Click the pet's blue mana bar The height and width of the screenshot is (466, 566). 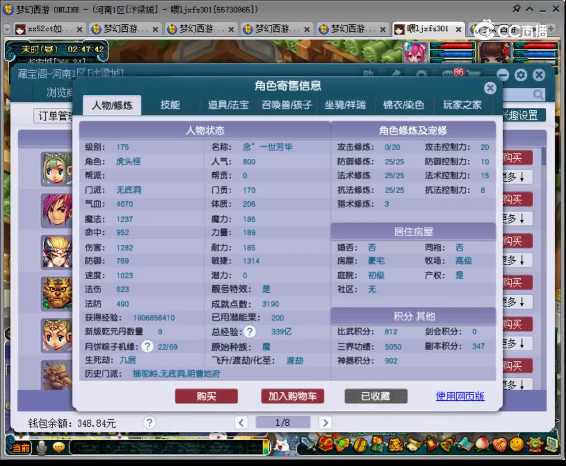click(452, 54)
